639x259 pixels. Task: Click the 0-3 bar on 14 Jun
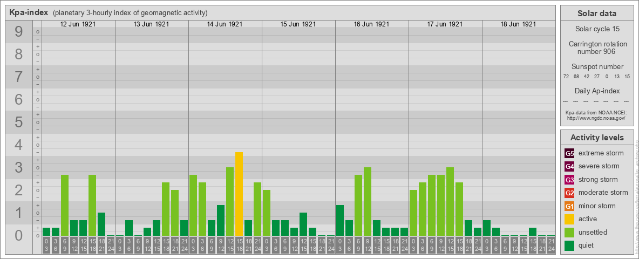193,205
